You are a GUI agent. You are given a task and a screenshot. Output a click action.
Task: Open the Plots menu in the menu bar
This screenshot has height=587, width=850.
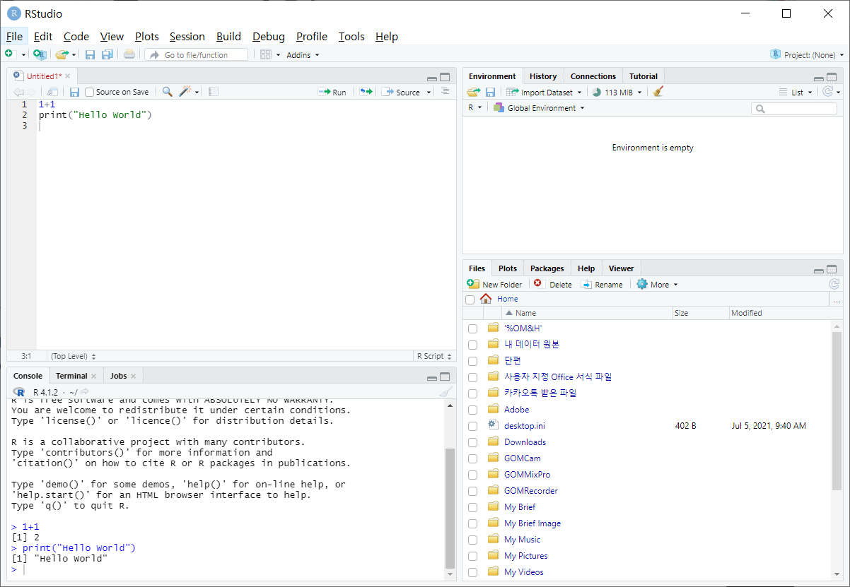tap(147, 37)
